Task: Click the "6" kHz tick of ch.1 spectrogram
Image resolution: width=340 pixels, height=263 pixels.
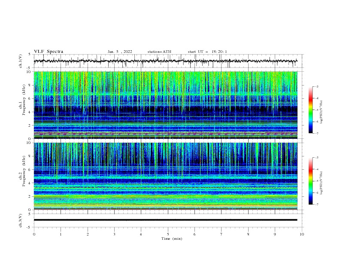Action: coord(30,98)
